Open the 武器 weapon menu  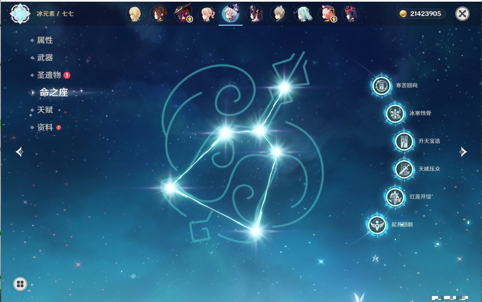click(45, 58)
